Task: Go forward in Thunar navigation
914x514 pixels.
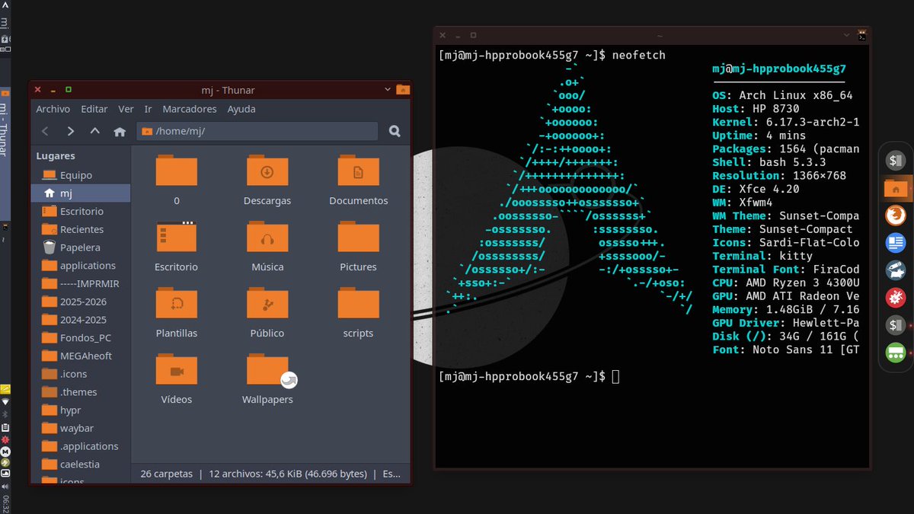Action: tap(70, 131)
